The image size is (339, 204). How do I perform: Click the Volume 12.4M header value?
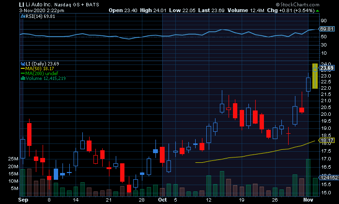coord(246,10)
